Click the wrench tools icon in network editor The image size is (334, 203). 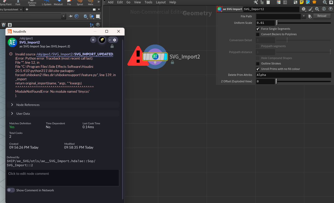pyautogui.click(x=256, y=2)
